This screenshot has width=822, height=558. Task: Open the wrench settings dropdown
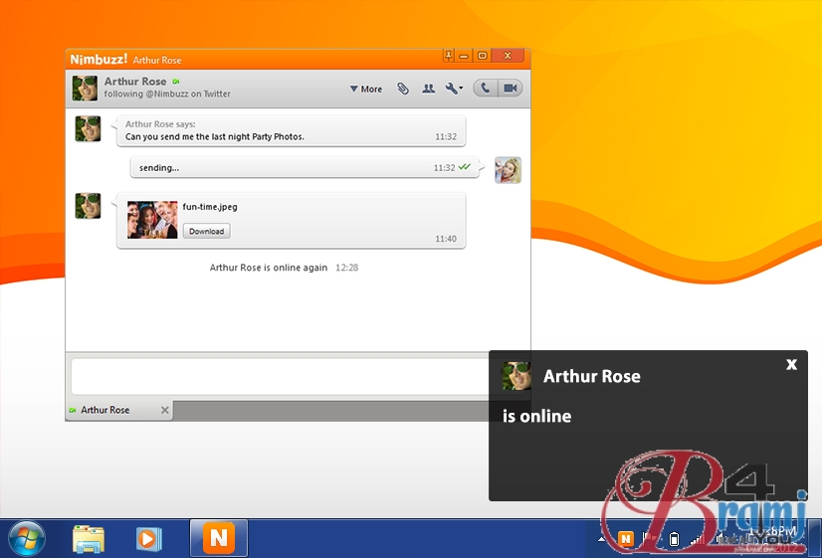(x=454, y=89)
